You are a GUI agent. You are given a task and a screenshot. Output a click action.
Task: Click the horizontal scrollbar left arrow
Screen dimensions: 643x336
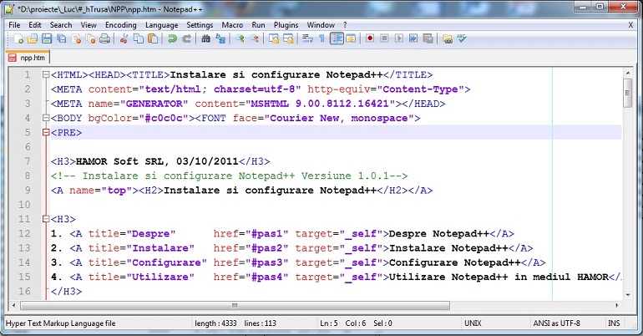pyautogui.click(x=14, y=306)
